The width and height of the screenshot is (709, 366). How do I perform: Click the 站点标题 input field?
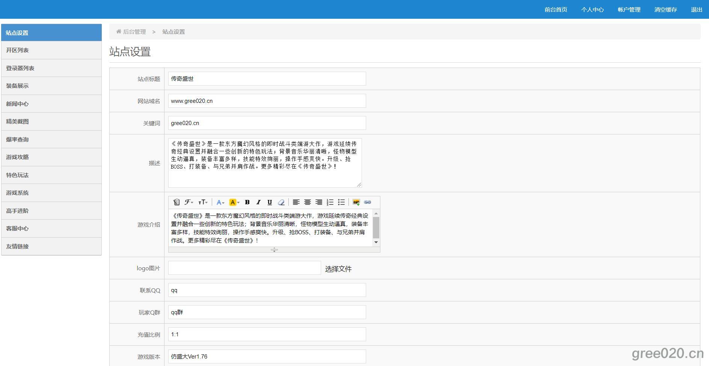[x=267, y=79]
